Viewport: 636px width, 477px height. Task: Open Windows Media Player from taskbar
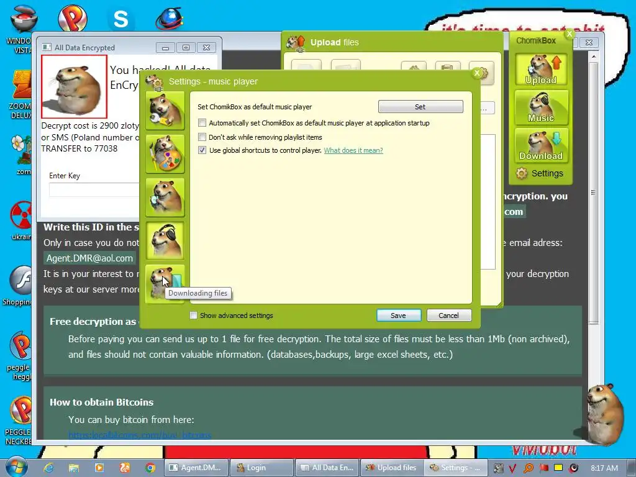[x=99, y=468]
